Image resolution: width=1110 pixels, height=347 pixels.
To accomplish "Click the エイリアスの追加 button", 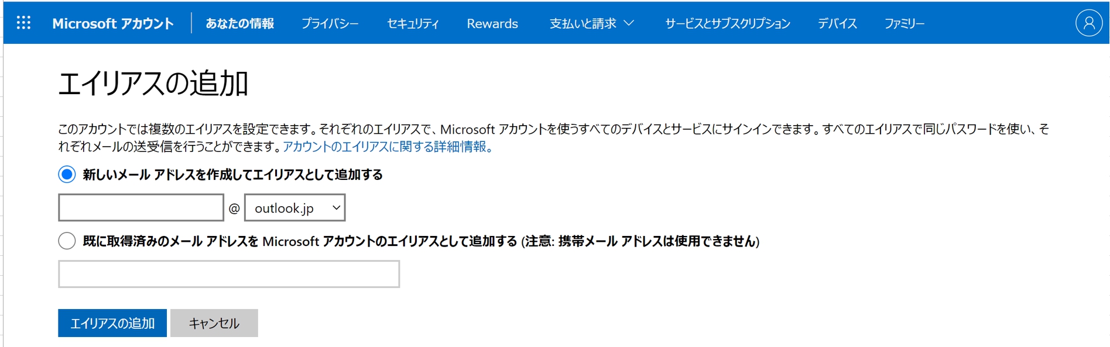I will coord(112,323).
